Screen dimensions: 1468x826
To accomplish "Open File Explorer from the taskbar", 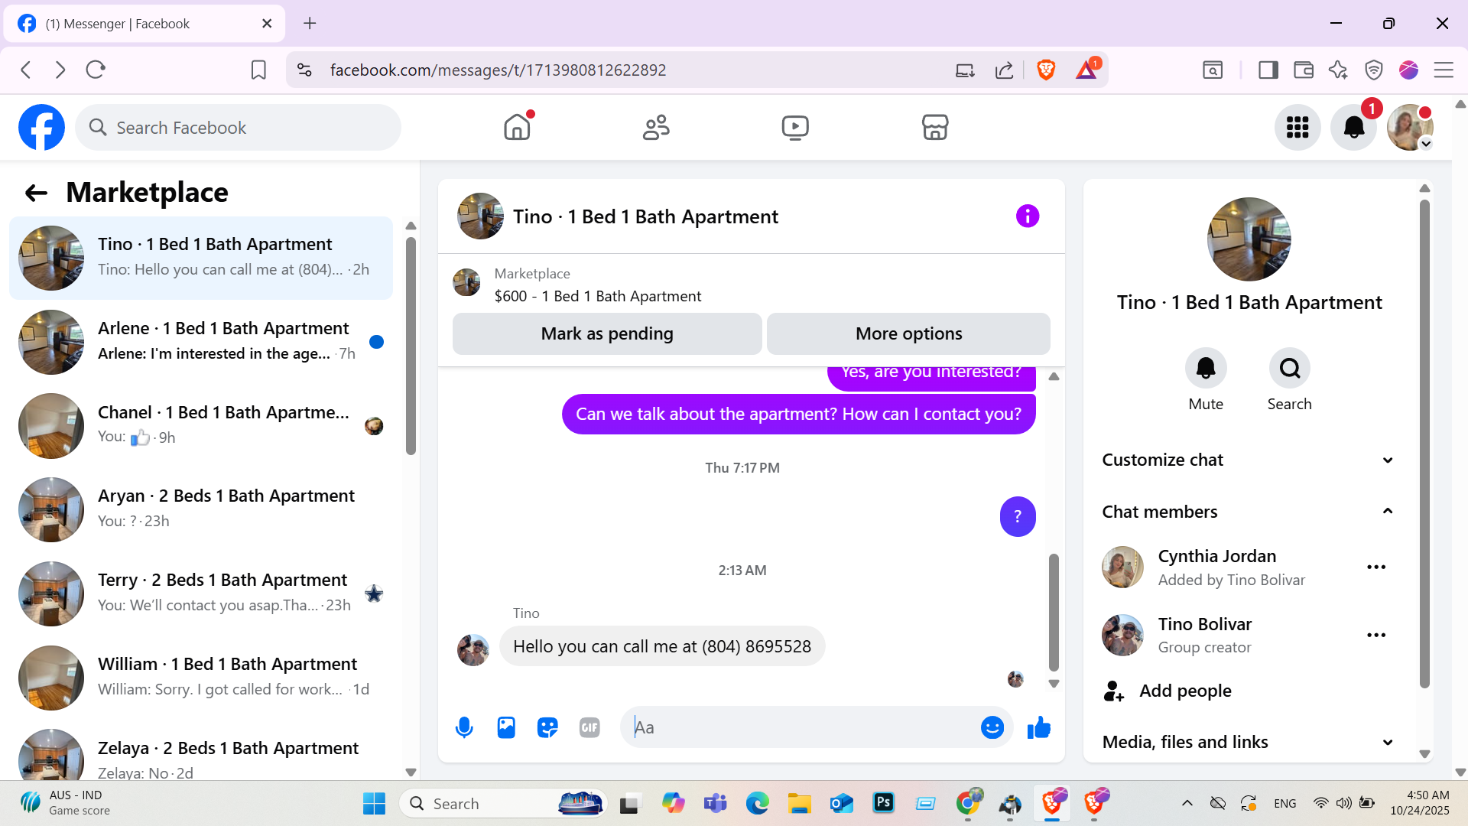I will 799,803.
